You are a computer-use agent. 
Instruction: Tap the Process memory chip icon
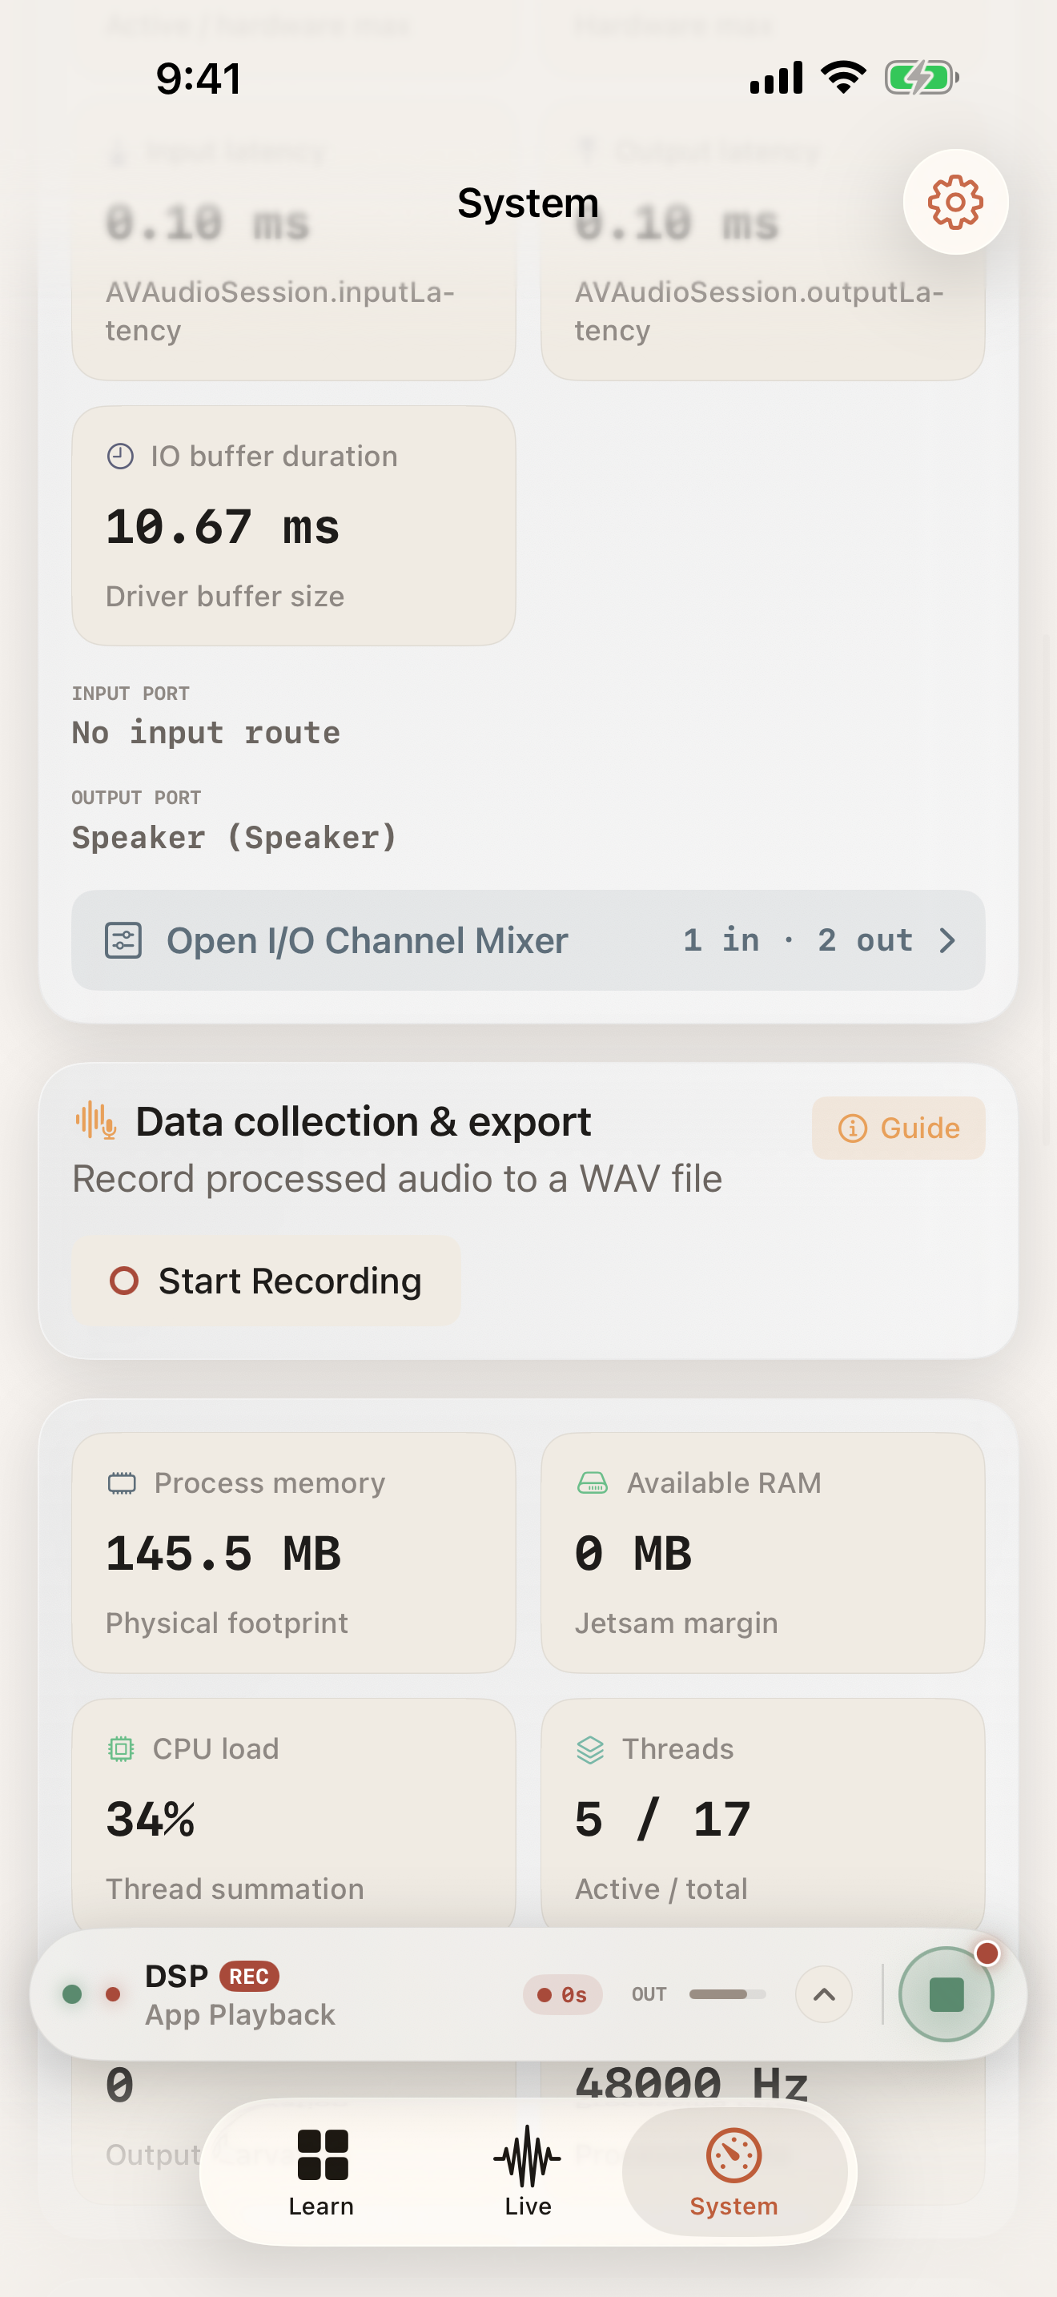click(x=122, y=1483)
